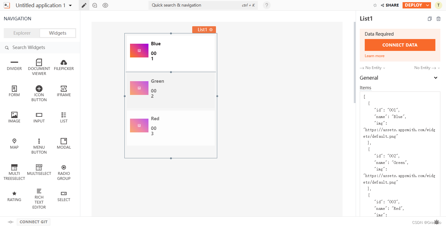
Task: Switch to preview mode eye icon
Action: 105,5
